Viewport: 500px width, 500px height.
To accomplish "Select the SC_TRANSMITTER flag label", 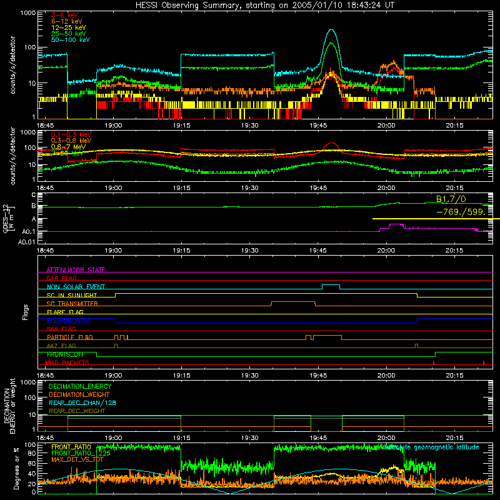I will click(72, 304).
